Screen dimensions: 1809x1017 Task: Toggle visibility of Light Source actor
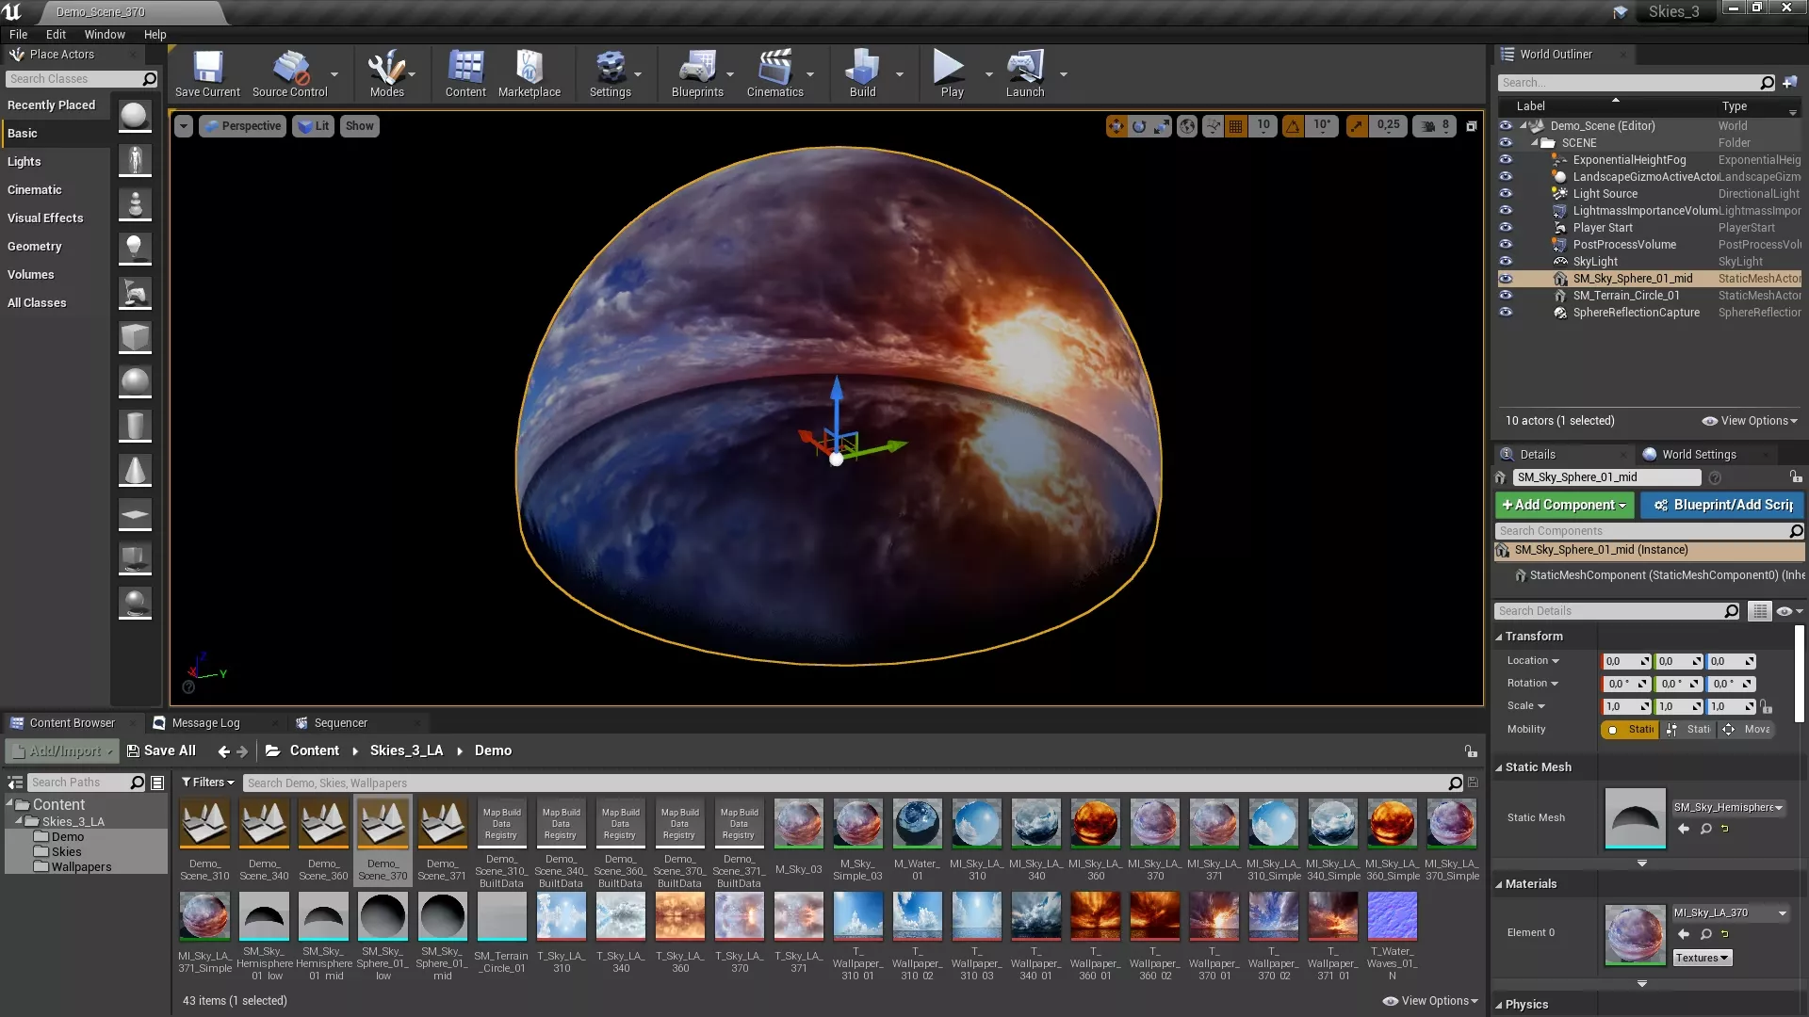(1506, 194)
